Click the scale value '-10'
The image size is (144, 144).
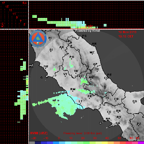click(46, 138)
